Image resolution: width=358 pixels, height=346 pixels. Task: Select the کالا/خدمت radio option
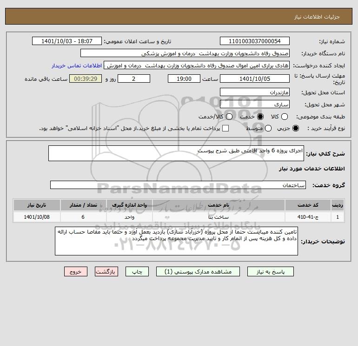tap(229, 117)
